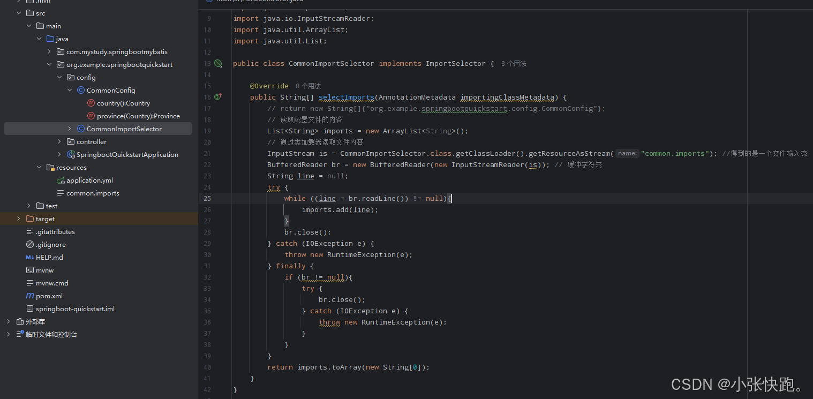Click the application.yml Spring config icon
Viewport: 813px width, 399px height.
[61, 180]
